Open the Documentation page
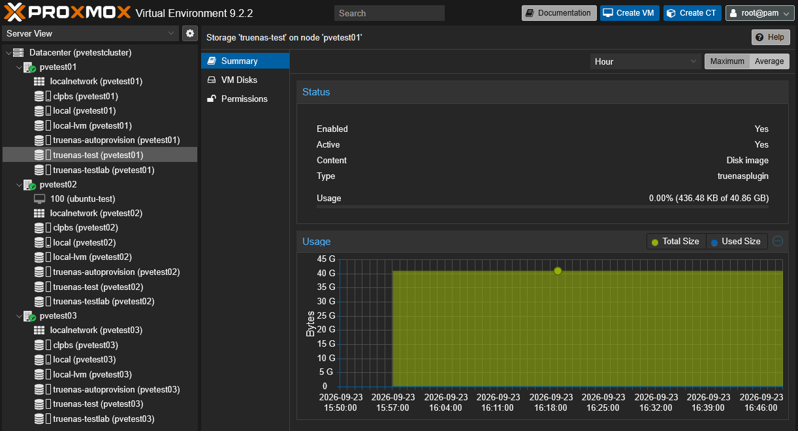 [x=558, y=13]
